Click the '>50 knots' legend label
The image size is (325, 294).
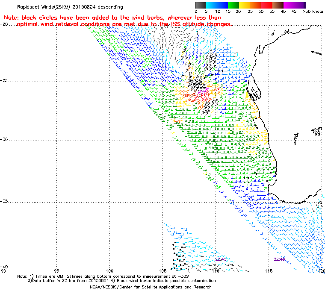313,12
